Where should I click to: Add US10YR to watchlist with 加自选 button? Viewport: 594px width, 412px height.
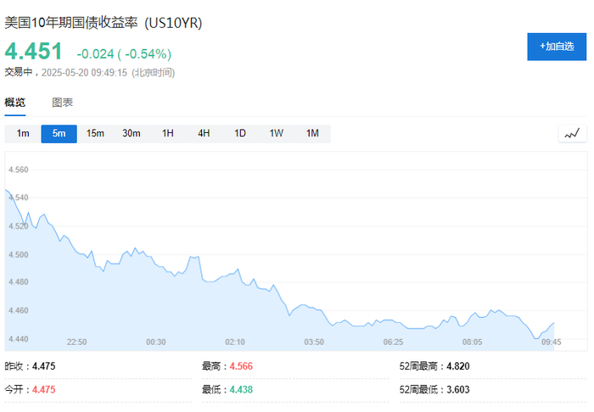(556, 46)
